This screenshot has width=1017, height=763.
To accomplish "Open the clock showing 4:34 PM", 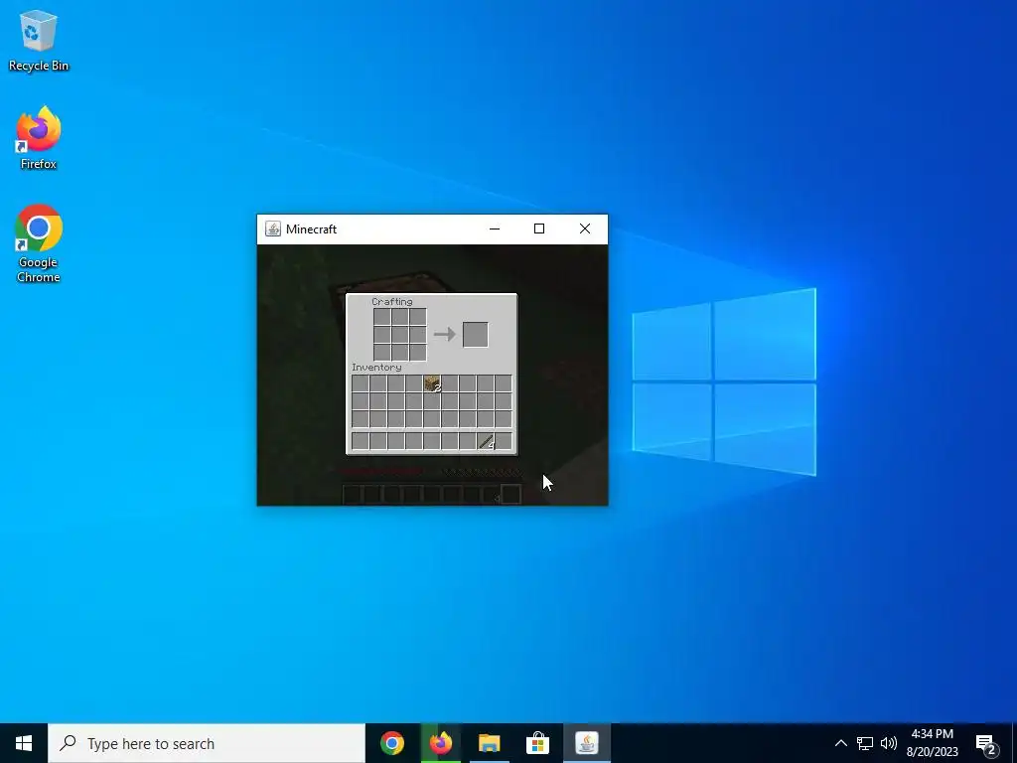I will [932, 743].
